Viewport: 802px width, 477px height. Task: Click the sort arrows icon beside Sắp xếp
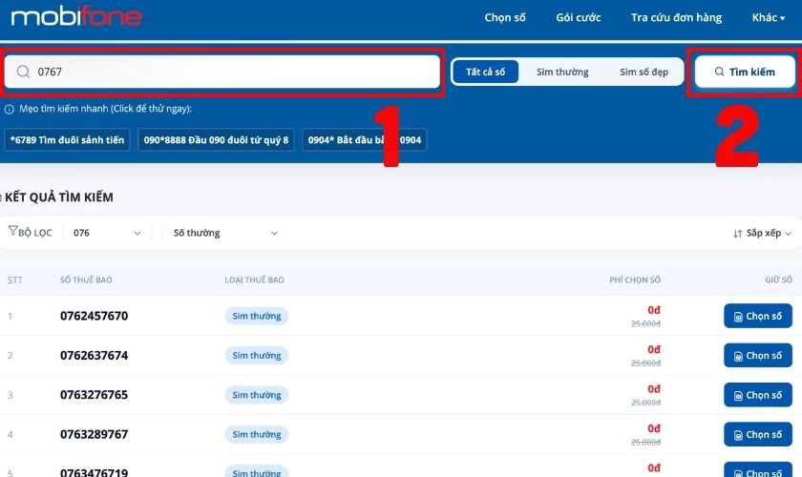point(737,234)
